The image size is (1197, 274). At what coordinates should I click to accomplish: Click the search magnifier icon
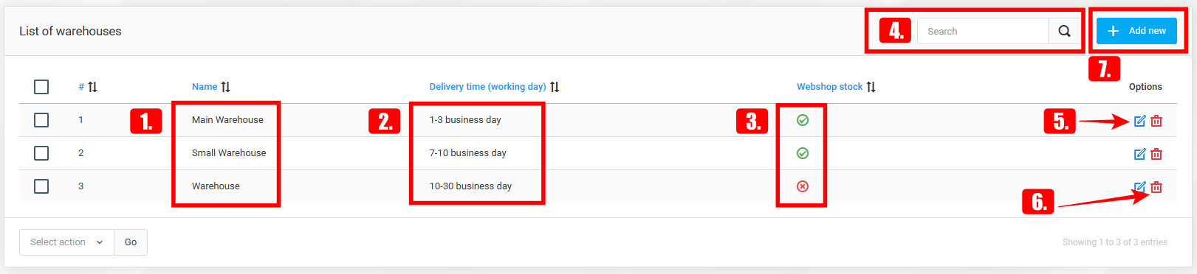click(x=1064, y=31)
